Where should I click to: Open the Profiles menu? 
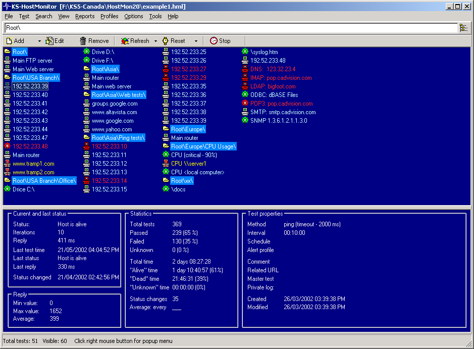point(109,16)
